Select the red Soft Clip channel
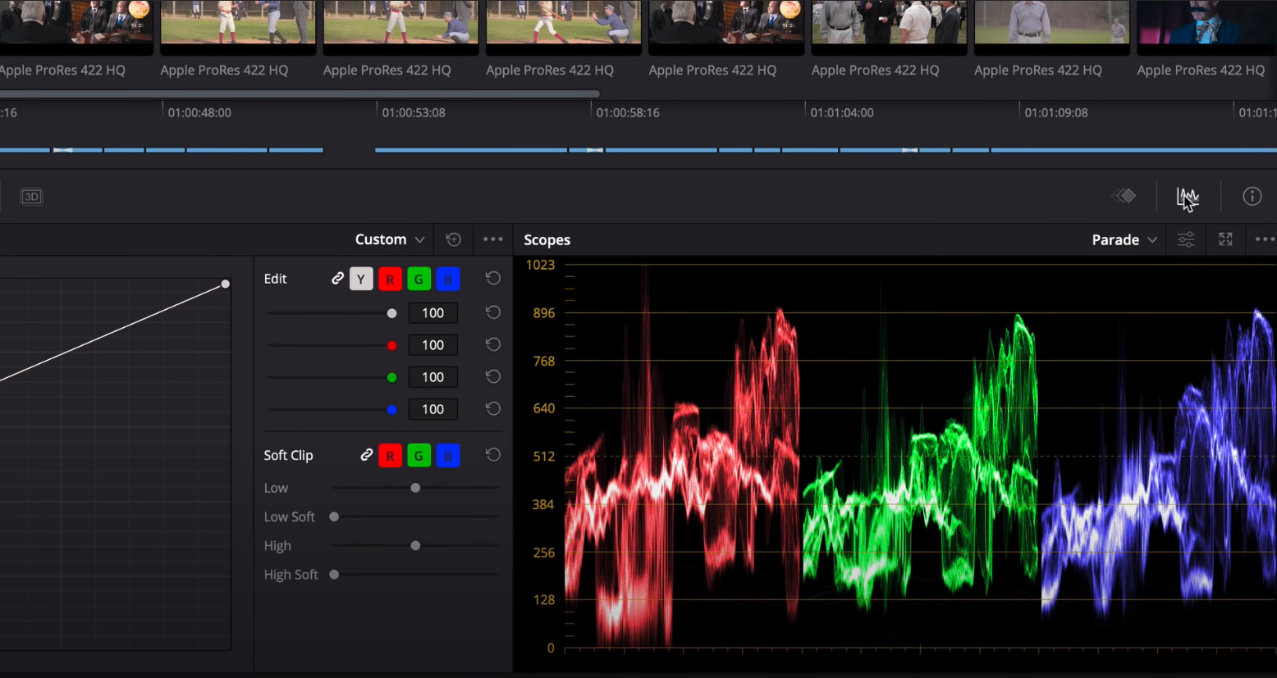Image resolution: width=1277 pixels, height=678 pixels. point(390,456)
